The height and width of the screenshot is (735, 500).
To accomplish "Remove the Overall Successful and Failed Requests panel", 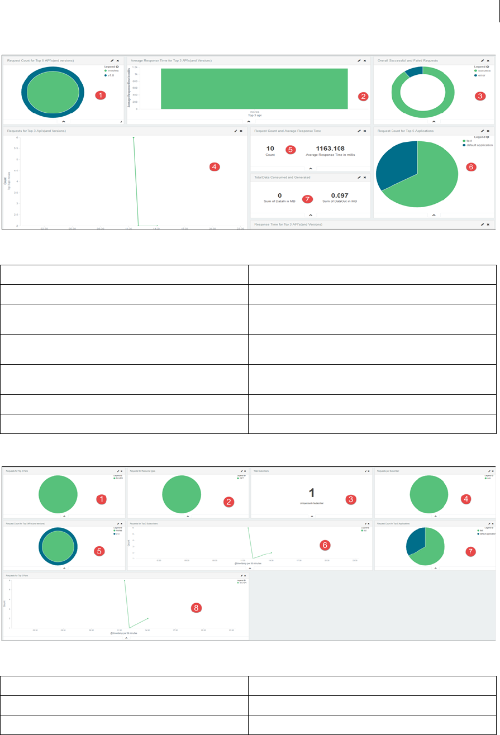I will click(x=488, y=60).
